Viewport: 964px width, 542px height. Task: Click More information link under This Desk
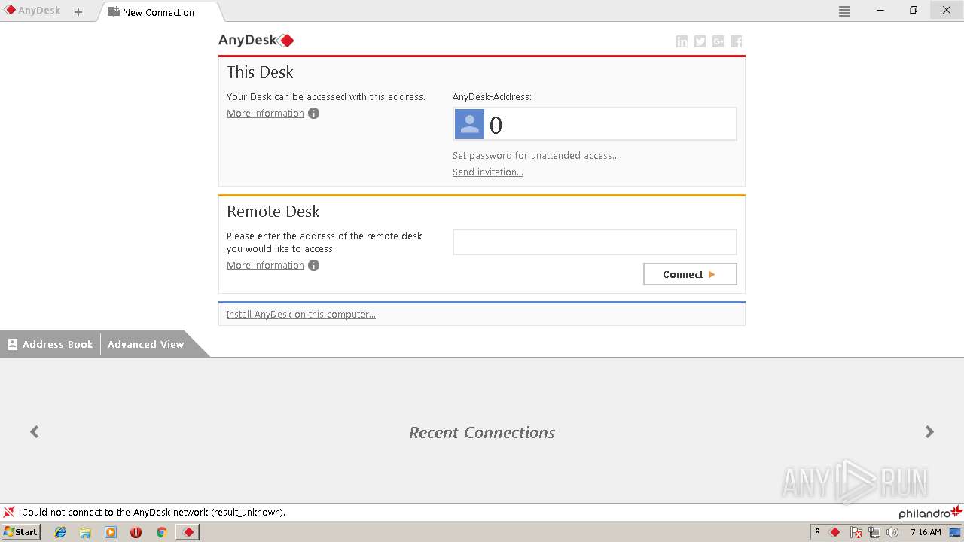coord(265,114)
